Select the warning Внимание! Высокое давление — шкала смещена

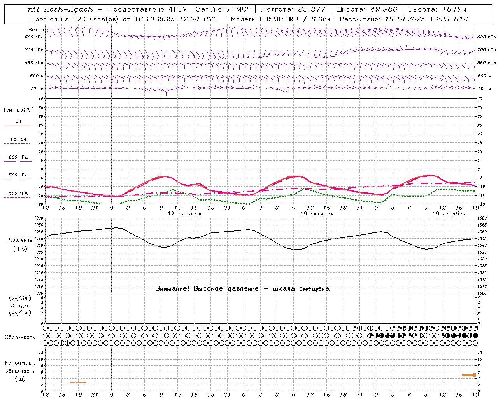(242, 288)
